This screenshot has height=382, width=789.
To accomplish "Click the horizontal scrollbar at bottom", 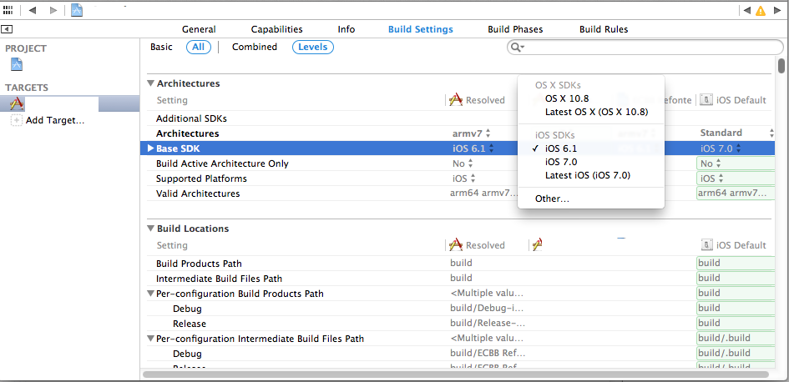I will click(455, 374).
